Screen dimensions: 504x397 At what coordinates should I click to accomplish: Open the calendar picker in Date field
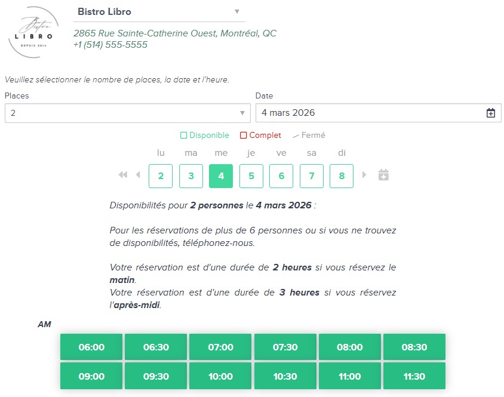[x=490, y=113]
